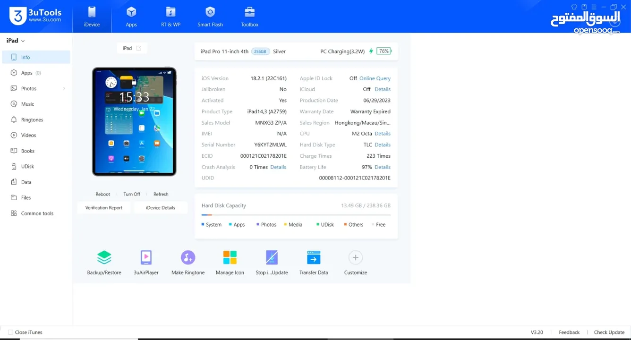Image resolution: width=631 pixels, height=340 pixels.
Task: Open Data in sidebar
Action: 36,182
